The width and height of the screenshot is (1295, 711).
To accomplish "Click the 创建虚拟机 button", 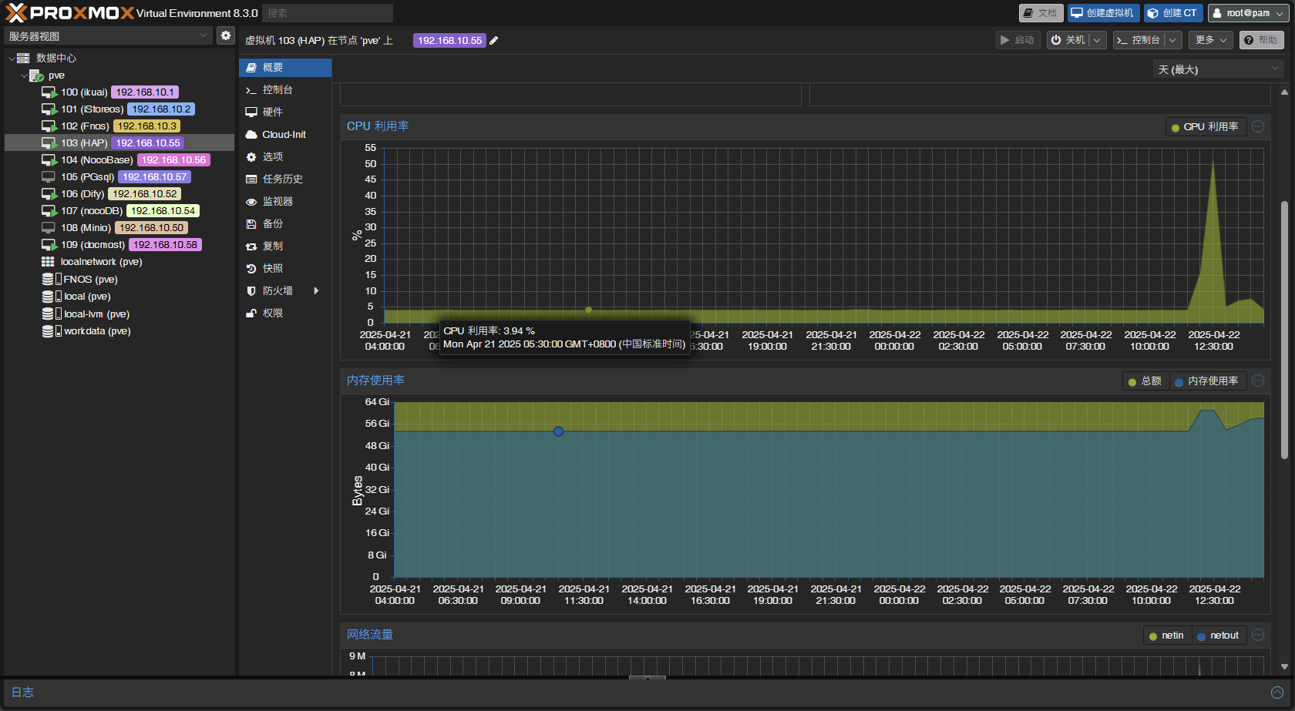I will [x=1103, y=13].
